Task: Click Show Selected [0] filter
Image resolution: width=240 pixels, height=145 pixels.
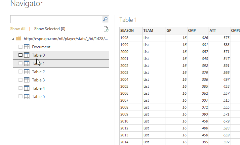Action: point(50,29)
